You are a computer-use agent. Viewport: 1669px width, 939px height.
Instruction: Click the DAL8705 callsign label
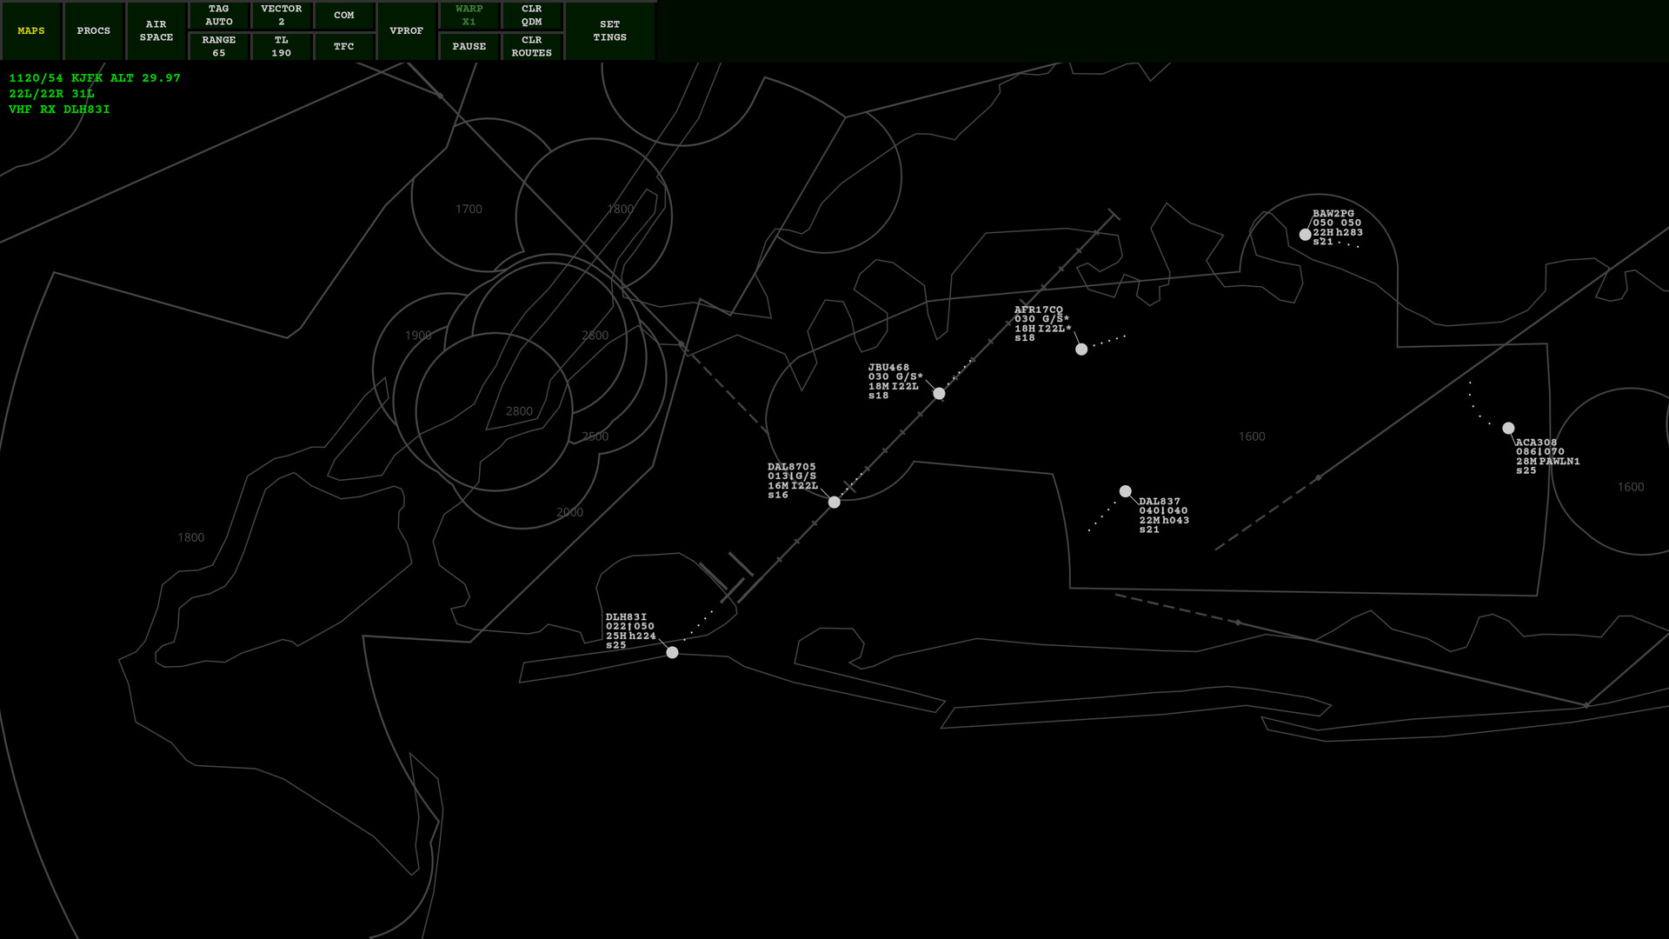(792, 467)
